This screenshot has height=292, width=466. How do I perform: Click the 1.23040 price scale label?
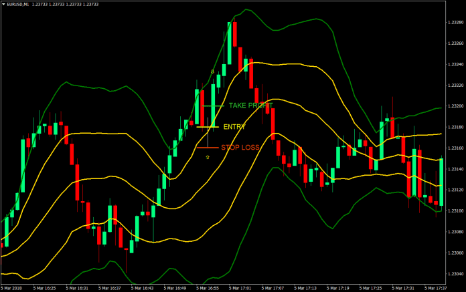tap(454, 273)
